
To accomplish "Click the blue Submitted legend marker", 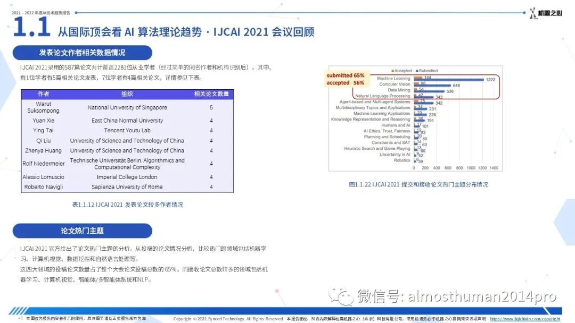I will coord(417,71).
